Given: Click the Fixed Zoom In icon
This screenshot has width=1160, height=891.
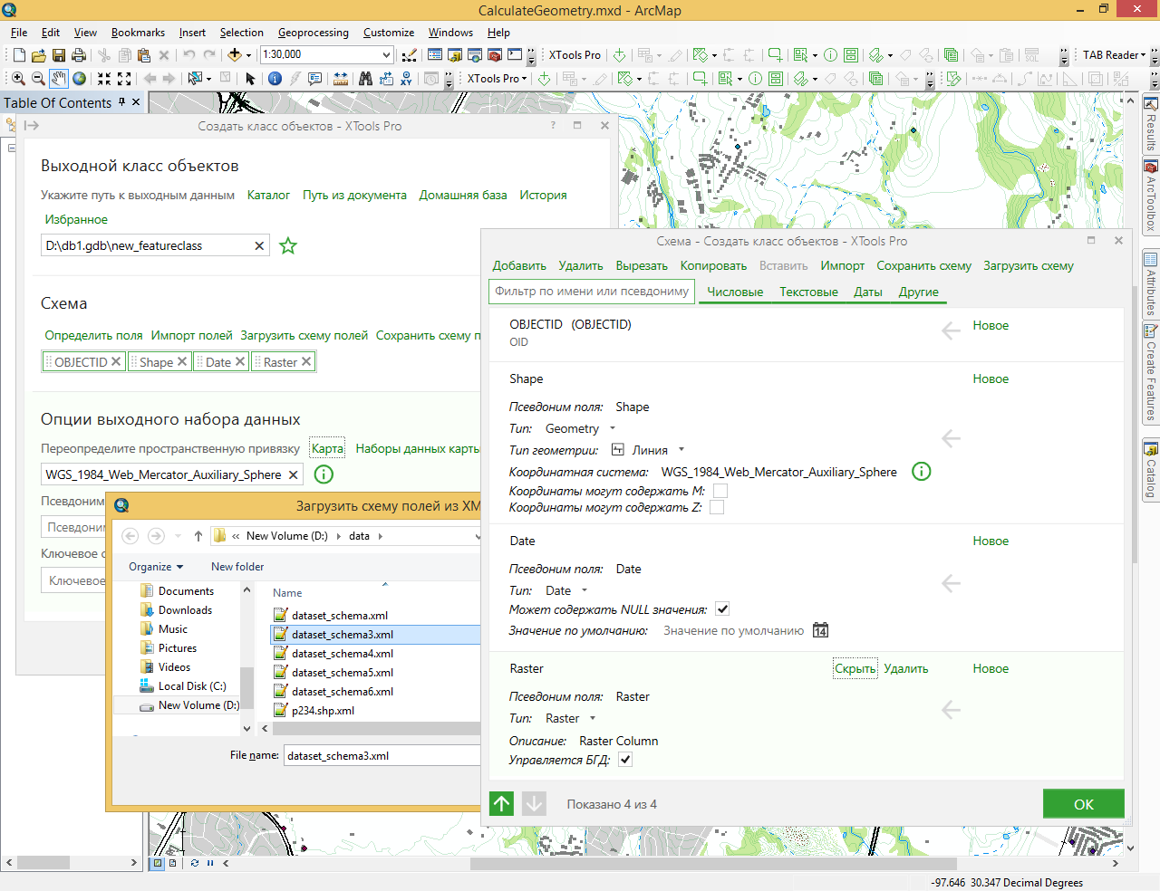Looking at the screenshot, I should [x=104, y=79].
